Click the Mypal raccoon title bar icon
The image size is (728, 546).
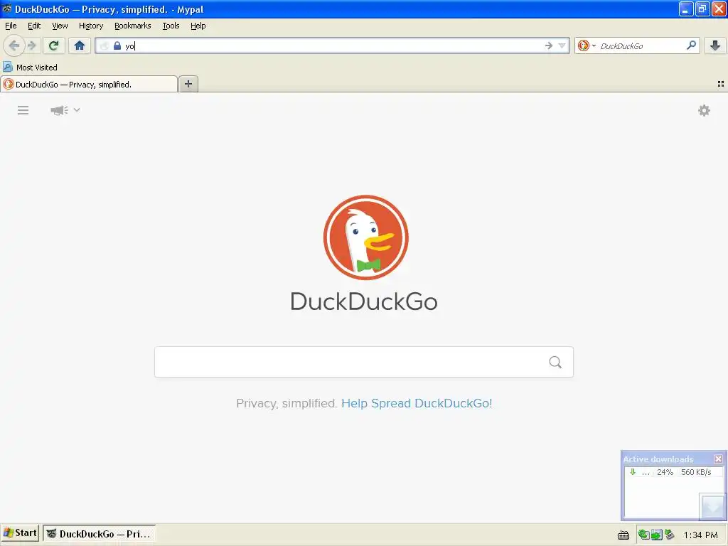tap(7, 9)
